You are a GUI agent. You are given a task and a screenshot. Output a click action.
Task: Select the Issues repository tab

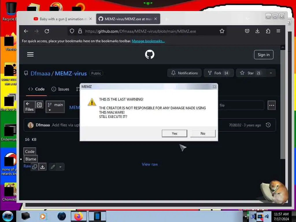click(60, 89)
